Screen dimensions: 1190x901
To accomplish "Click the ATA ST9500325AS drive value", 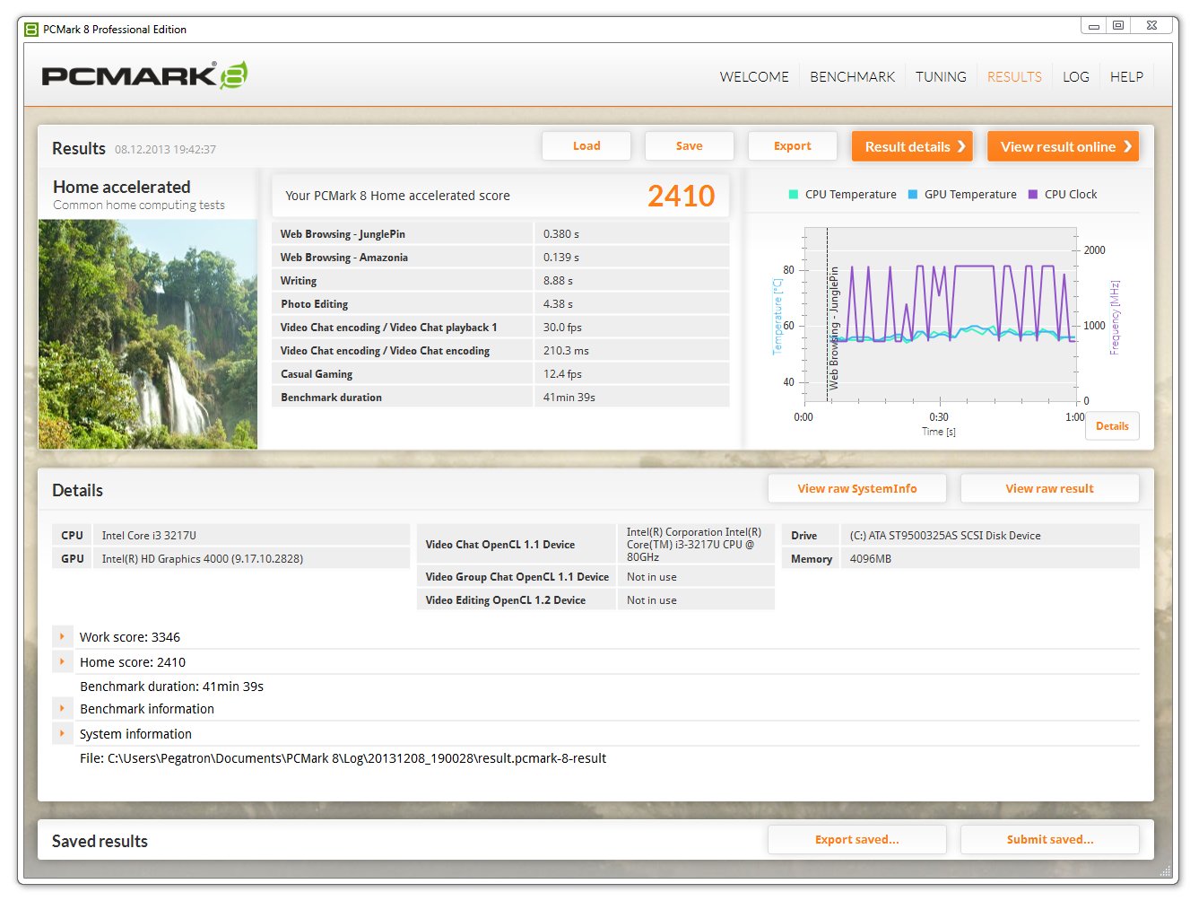I will (x=945, y=536).
